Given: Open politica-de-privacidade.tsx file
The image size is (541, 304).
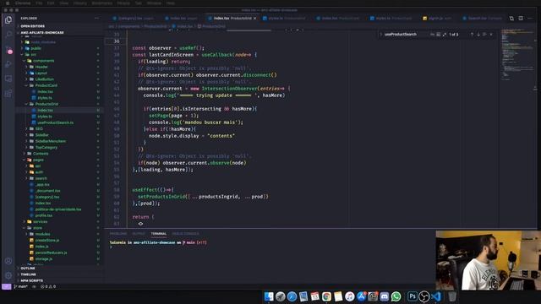Looking at the screenshot, I should 59,209.
